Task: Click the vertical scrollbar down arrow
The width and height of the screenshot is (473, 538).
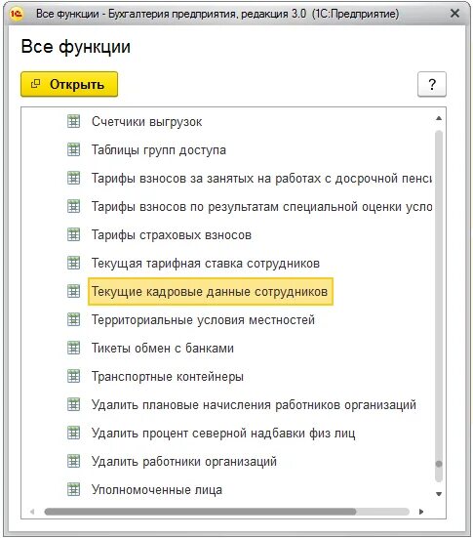Action: pos(439,494)
